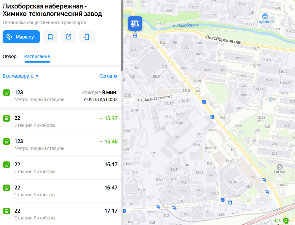Click bus stop icon near 3-й Лихачёвский пер.
Image resolution: width=295 pixels, height=225 pixels.
(x=204, y=102)
